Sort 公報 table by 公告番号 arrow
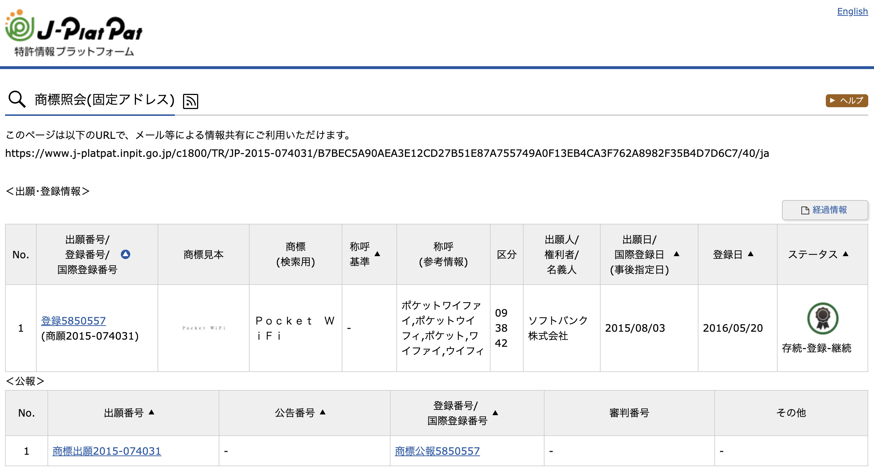874x472 pixels. [x=323, y=412]
